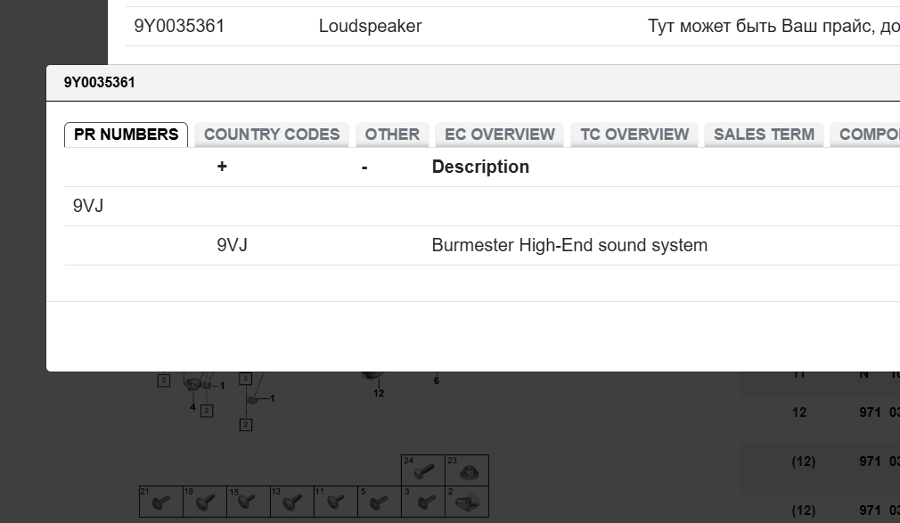Select nut part 23 in diagram
The image size is (900, 523).
click(467, 470)
